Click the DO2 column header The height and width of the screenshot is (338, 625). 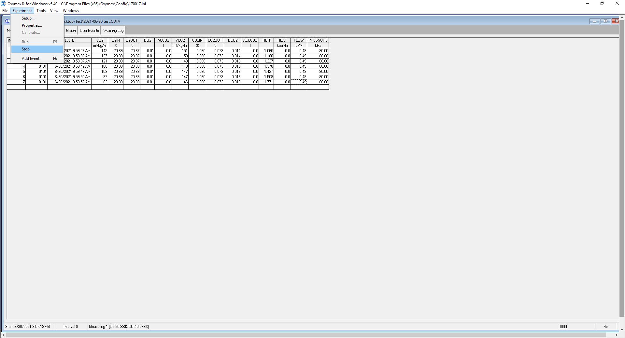click(148, 40)
